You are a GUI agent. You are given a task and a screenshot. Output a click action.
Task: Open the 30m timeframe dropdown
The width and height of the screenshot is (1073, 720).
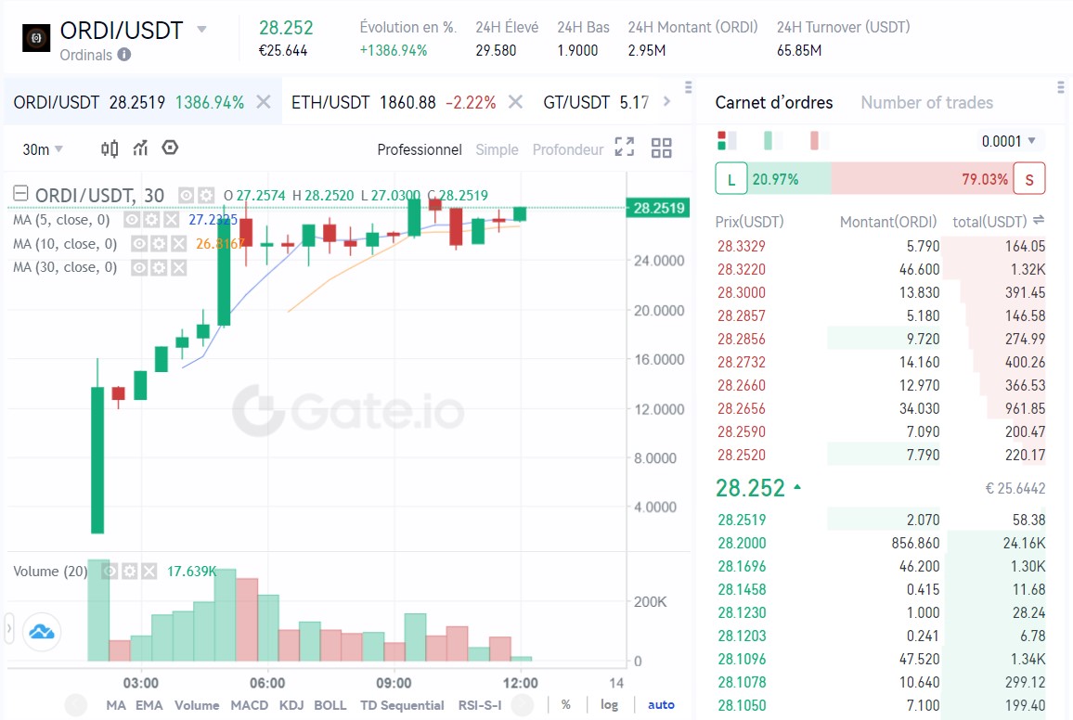42,148
